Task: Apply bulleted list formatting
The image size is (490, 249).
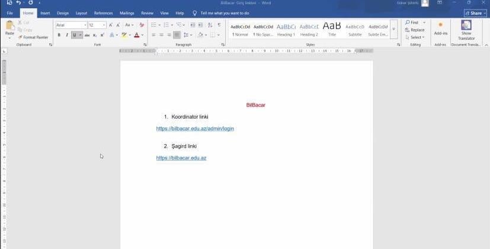Action: pos(153,25)
